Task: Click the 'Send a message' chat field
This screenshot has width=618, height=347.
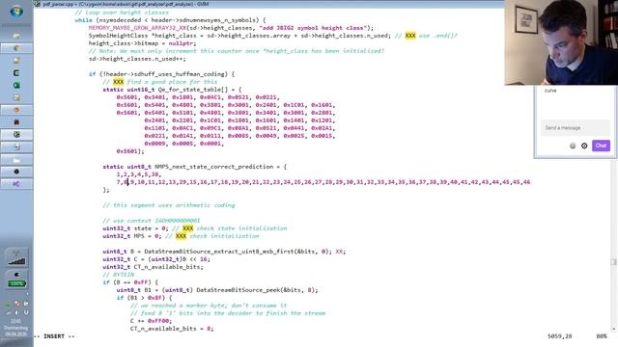Action: [576, 128]
